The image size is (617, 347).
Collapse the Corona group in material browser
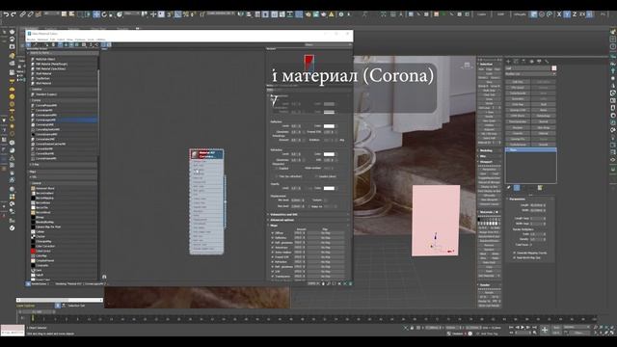click(63, 100)
